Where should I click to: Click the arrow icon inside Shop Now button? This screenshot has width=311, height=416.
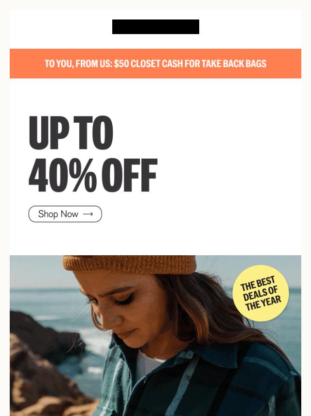88,214
